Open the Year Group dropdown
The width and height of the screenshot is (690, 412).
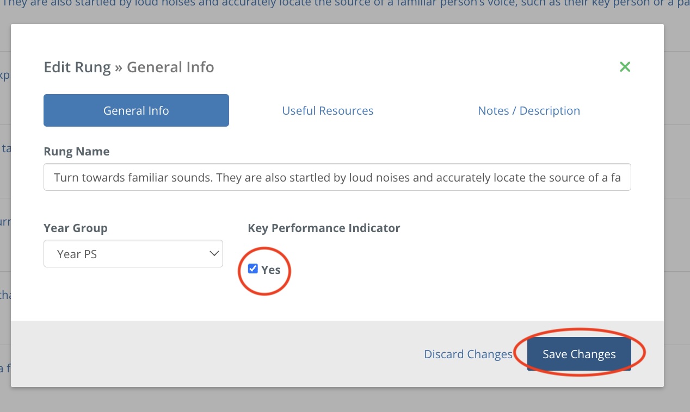[133, 254]
